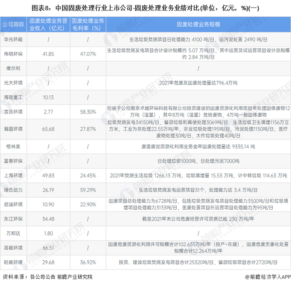This screenshot has width=291, height=285.
Task: Click the 华光环能 company name cell
Action: coord(13,40)
